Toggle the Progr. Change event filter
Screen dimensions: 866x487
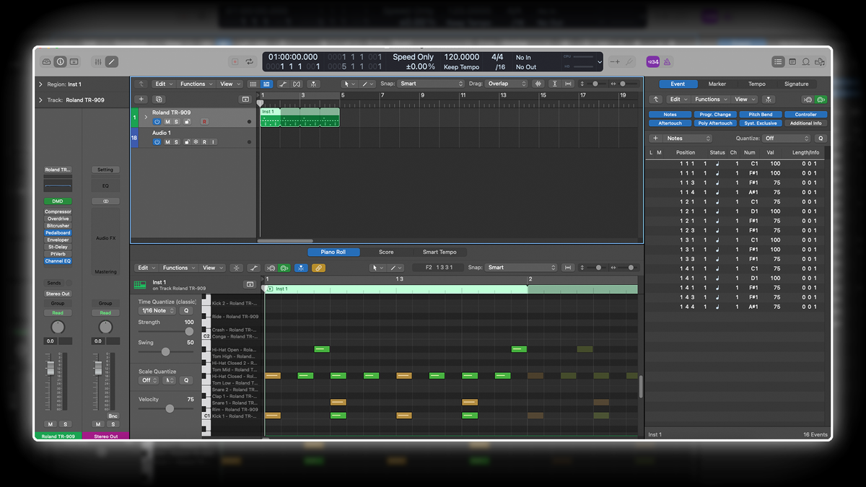(715, 115)
